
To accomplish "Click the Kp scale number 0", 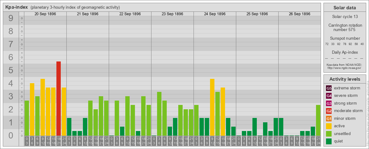I will pyautogui.click(x=11, y=135).
